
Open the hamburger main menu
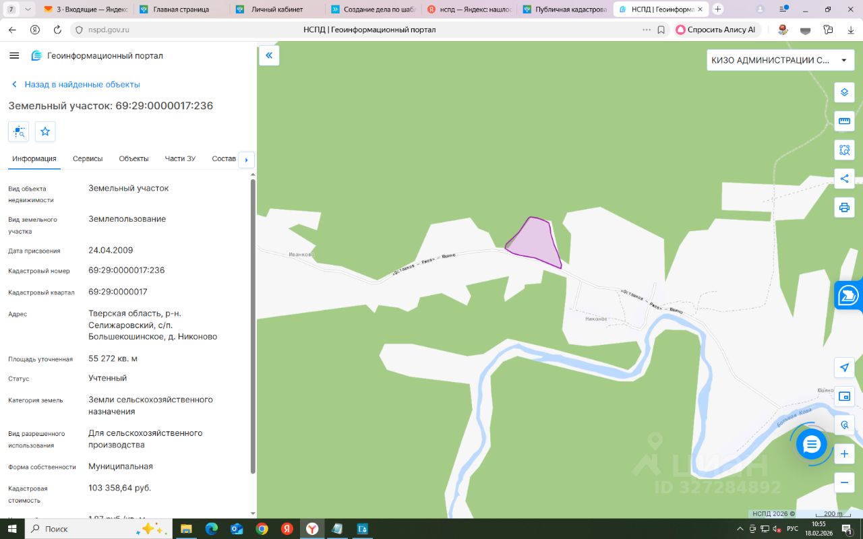(x=14, y=55)
